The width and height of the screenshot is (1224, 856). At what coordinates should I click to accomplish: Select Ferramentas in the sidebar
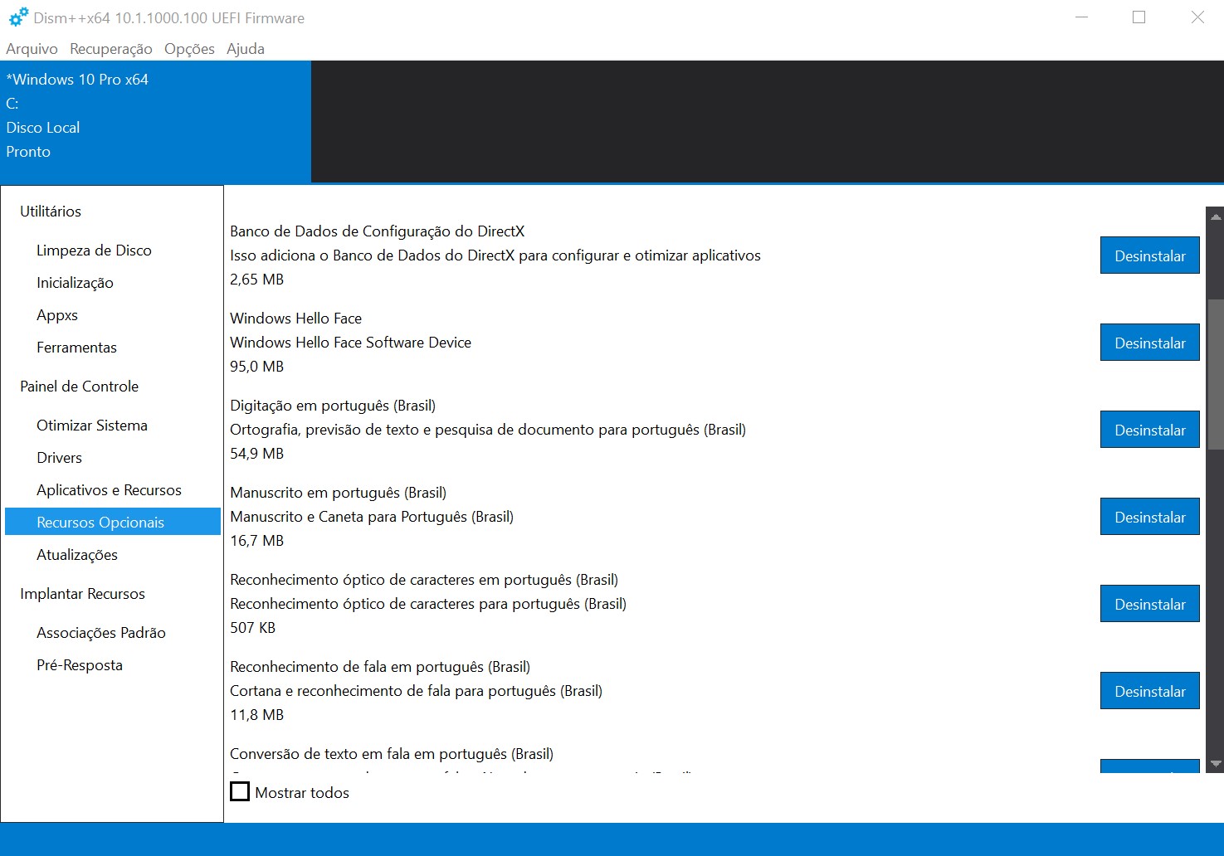[76, 348]
